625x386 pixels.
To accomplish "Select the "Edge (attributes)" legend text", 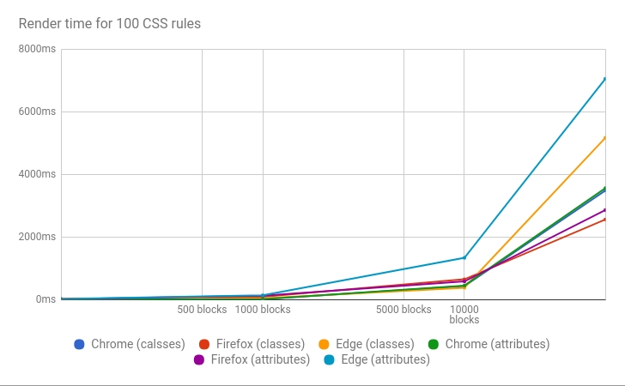I will click(x=384, y=359).
